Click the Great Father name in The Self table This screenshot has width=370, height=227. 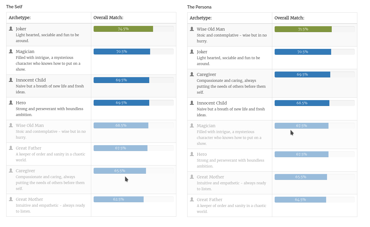point(29,148)
